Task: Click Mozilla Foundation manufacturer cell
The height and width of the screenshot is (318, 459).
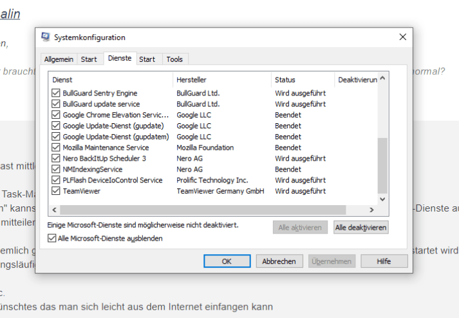Action: pyautogui.click(x=205, y=148)
